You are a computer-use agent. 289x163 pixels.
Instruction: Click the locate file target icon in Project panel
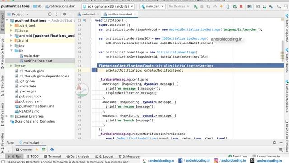point(50,14)
